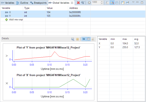Increase refresh interval with up arrow
Viewport: 146px width, 102px height.
pyautogui.click(x=102, y=2)
